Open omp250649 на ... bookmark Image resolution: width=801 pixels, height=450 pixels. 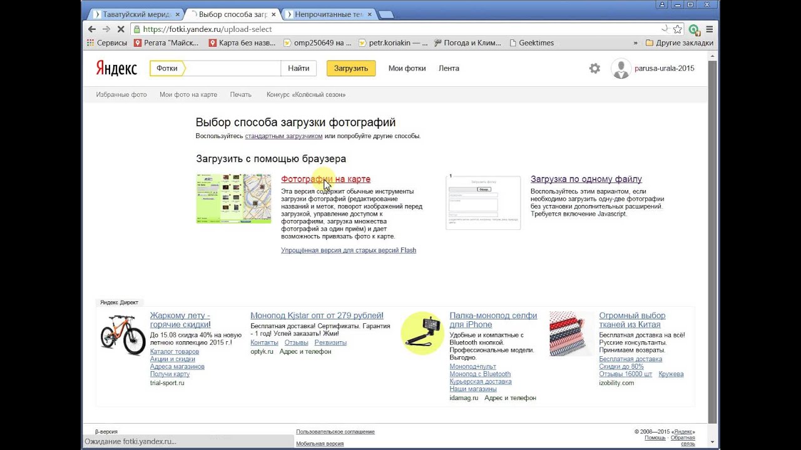[x=317, y=43]
